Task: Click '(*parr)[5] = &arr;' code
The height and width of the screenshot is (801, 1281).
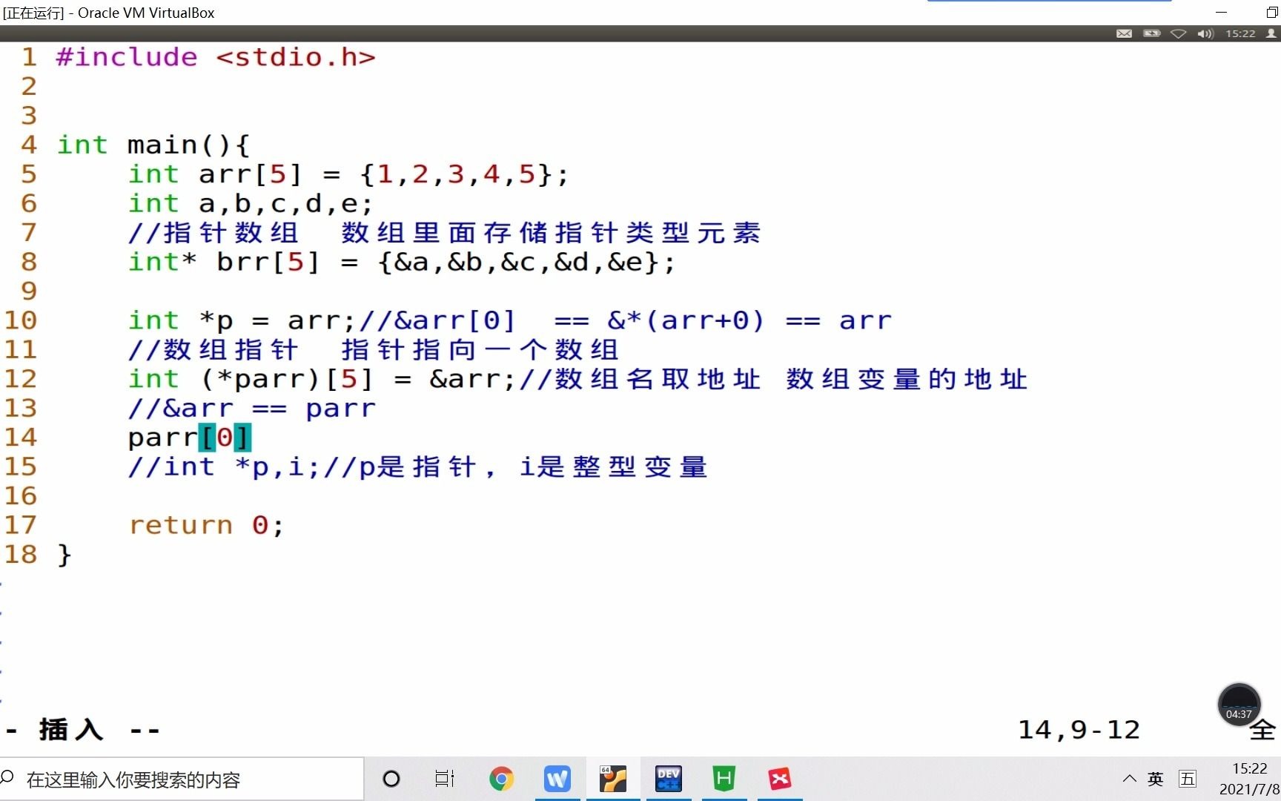Action: click(x=358, y=379)
